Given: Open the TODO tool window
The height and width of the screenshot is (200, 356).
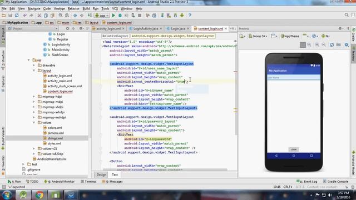Looking at the screenshot, I should pyautogui.click(x=32, y=182).
